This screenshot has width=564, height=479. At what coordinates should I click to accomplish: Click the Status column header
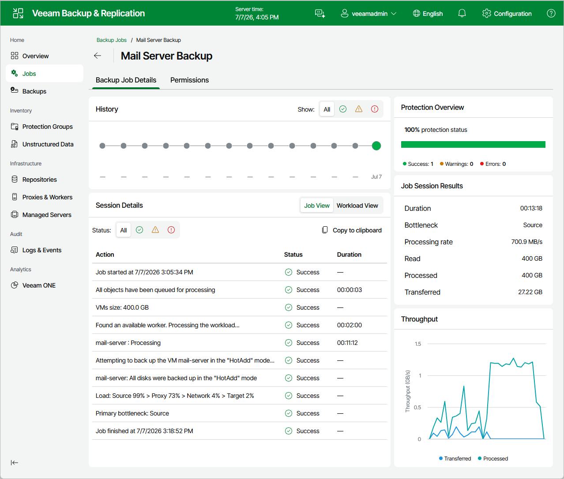[x=293, y=254]
